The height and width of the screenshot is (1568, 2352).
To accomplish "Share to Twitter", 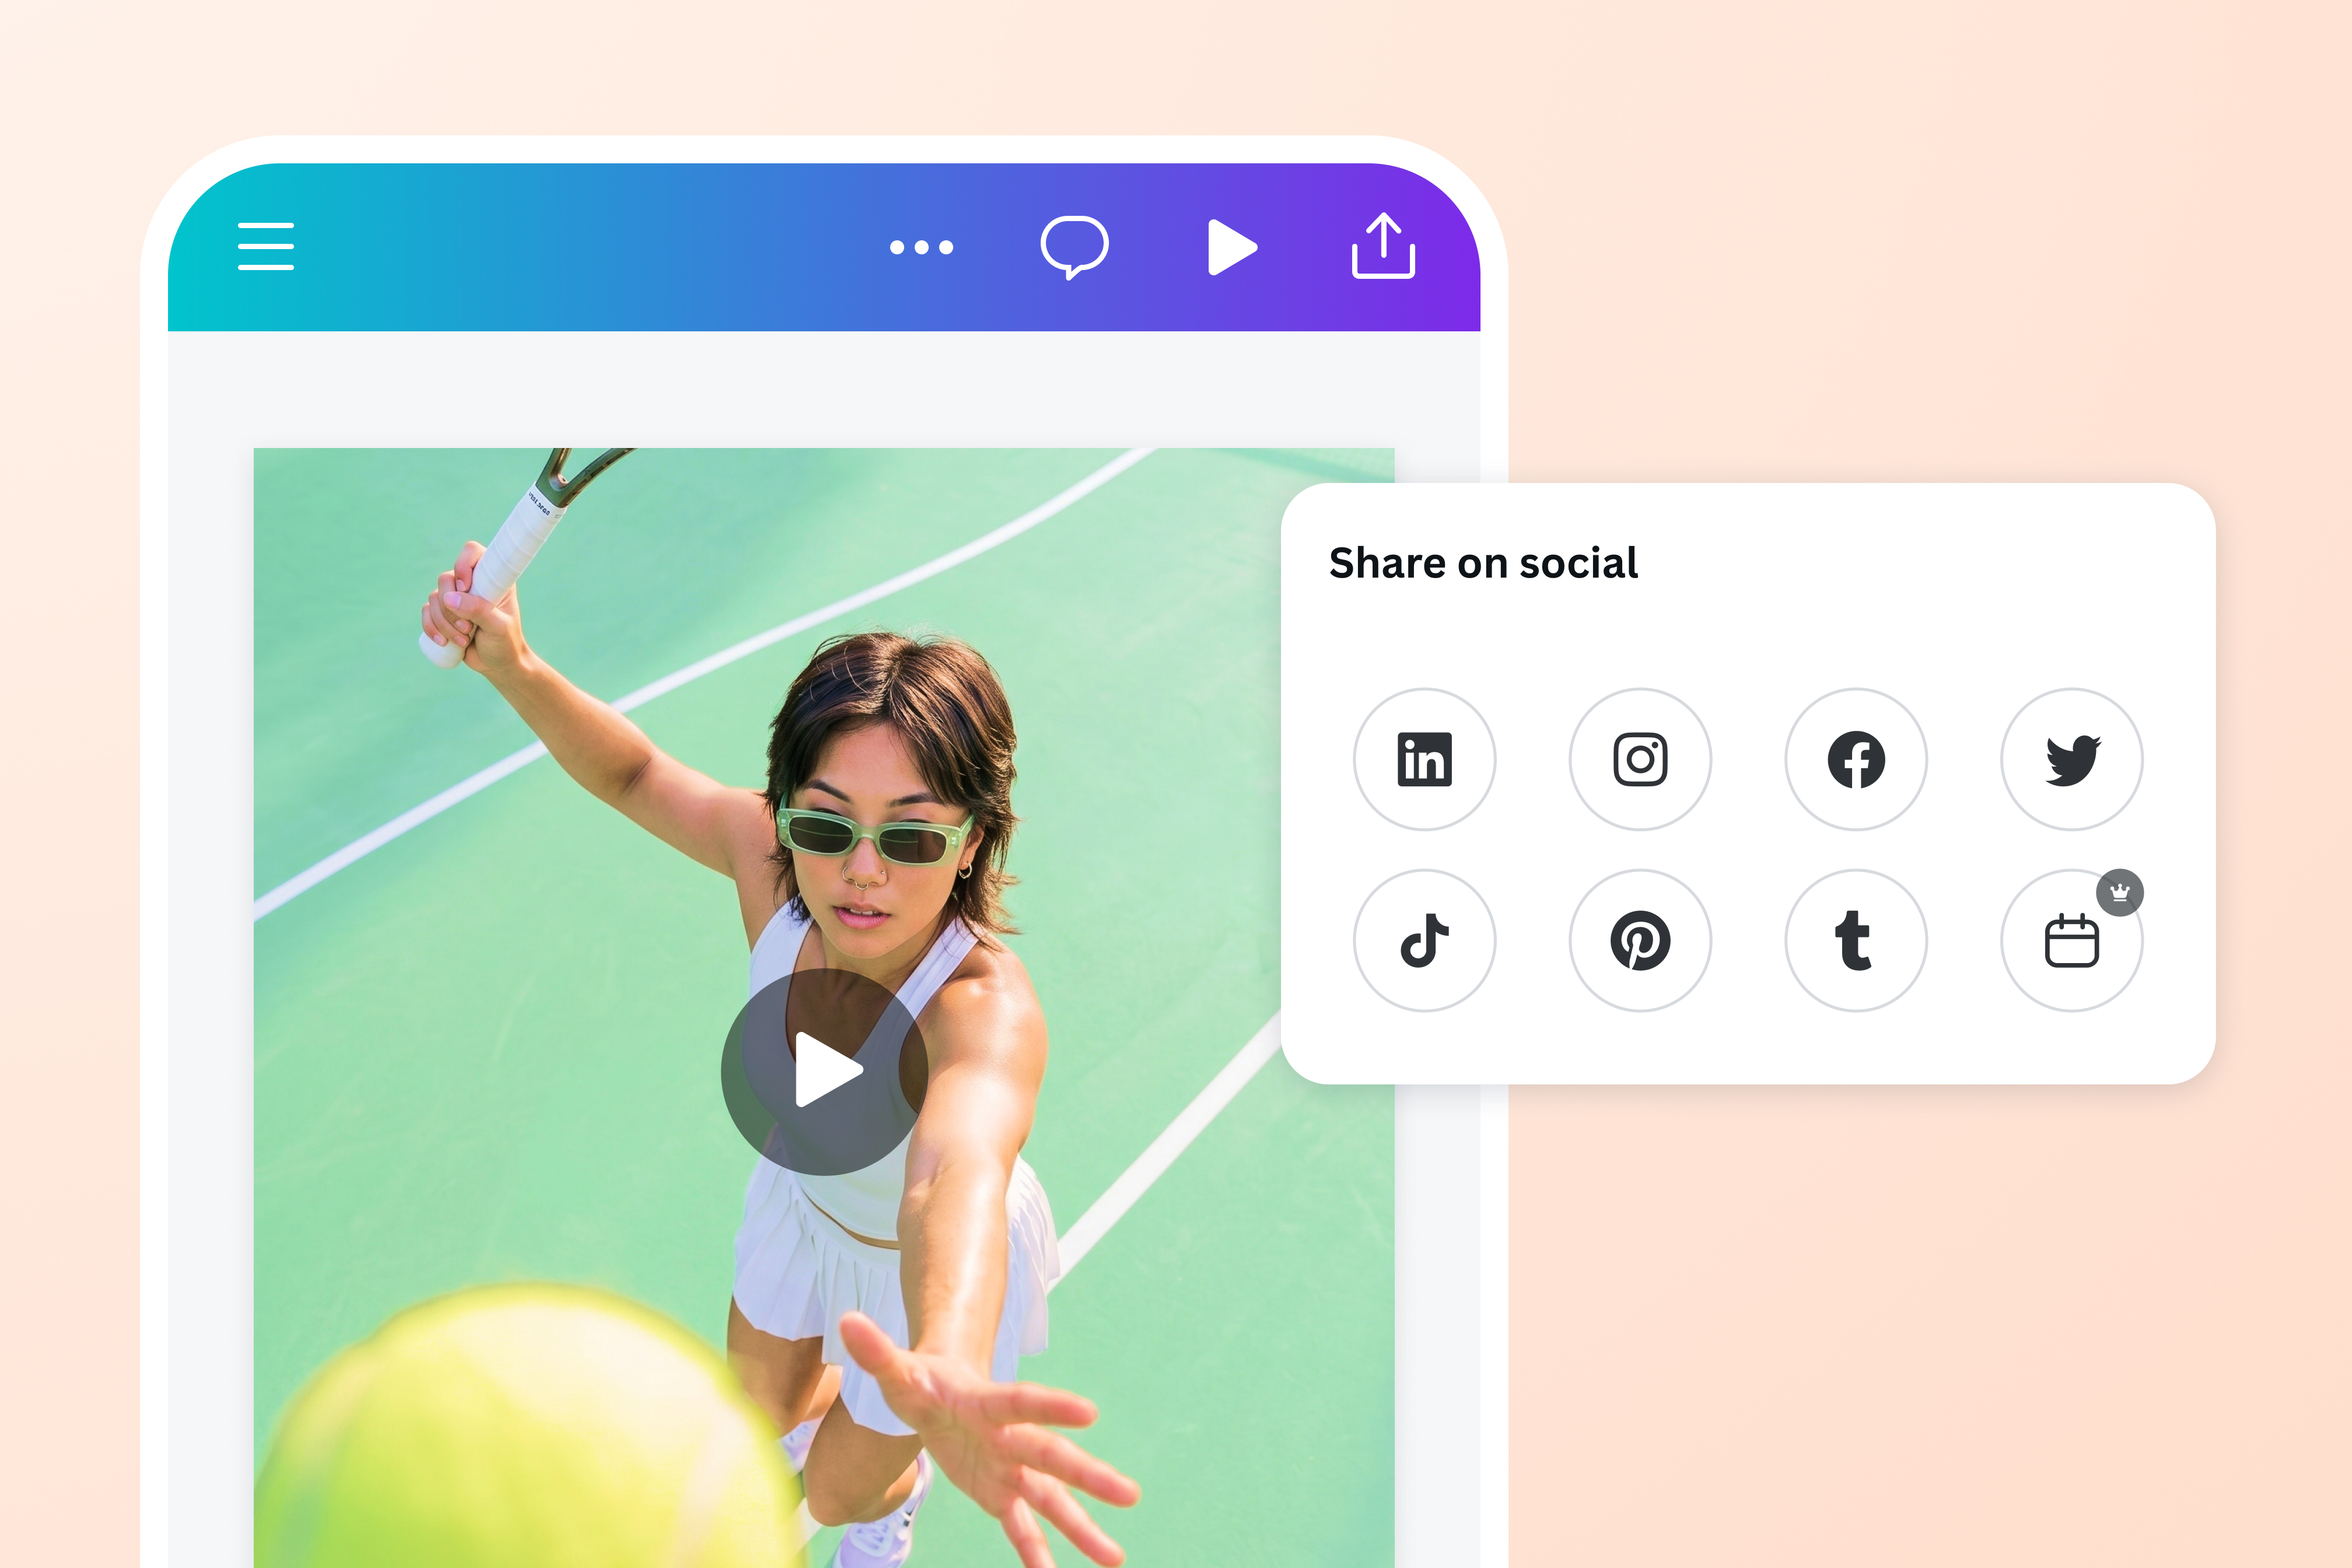I will 2071,759.
